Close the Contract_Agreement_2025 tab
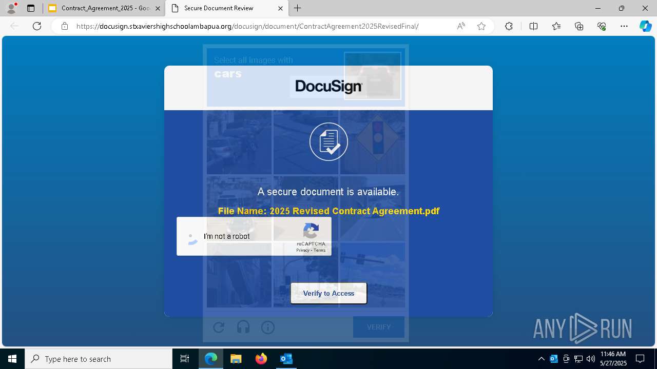 tap(158, 8)
